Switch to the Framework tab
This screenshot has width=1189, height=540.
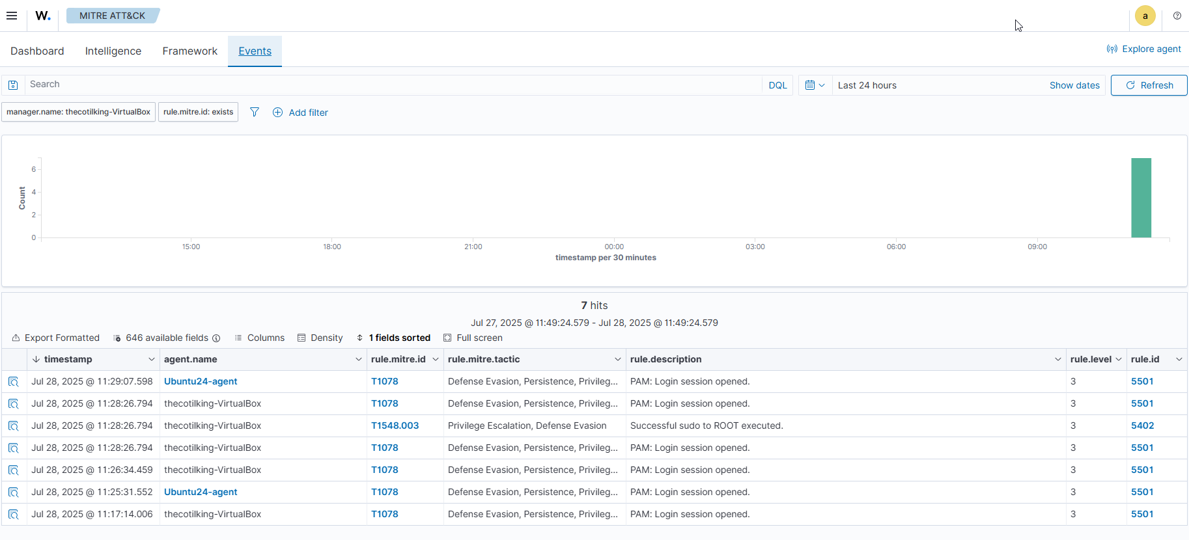click(189, 51)
